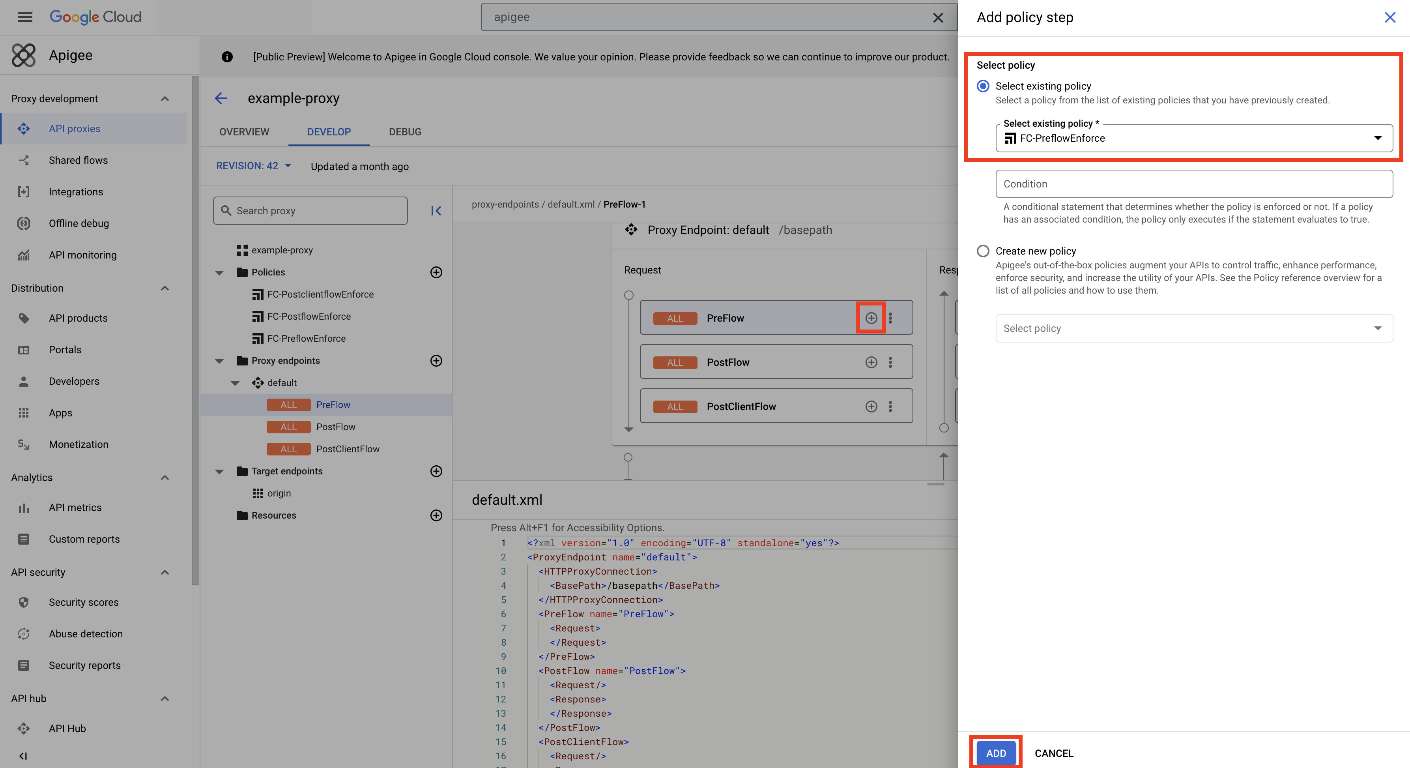Switch to the OVERVIEW tab
The width and height of the screenshot is (1410, 768).
tap(244, 132)
